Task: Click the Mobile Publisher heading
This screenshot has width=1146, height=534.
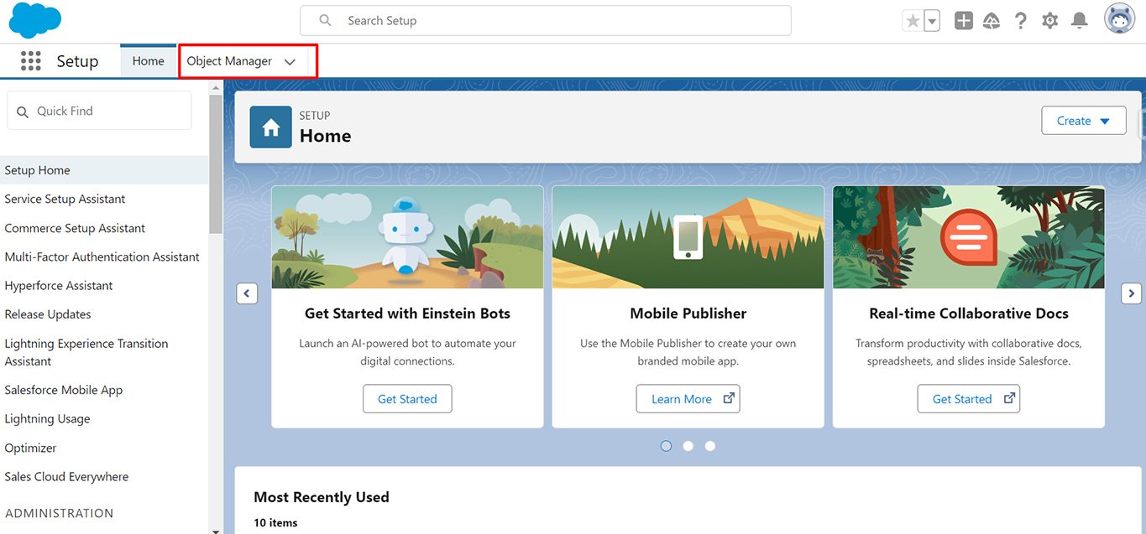Action: (688, 314)
